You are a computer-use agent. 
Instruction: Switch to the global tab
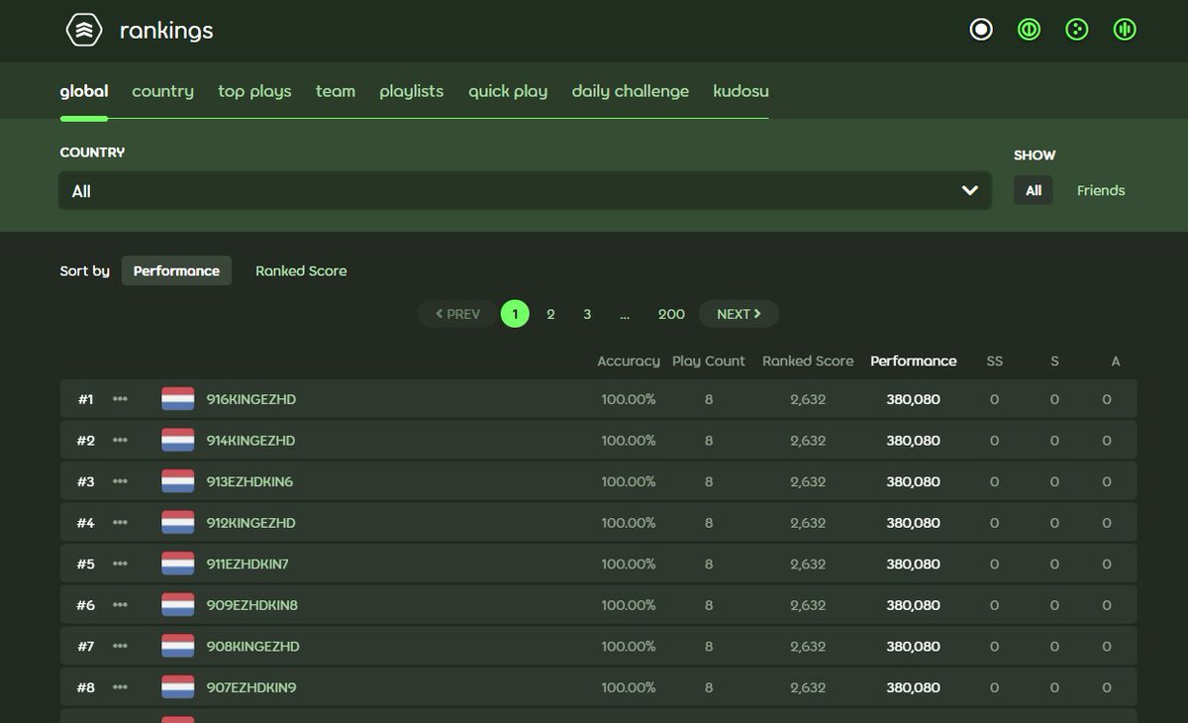click(x=84, y=91)
